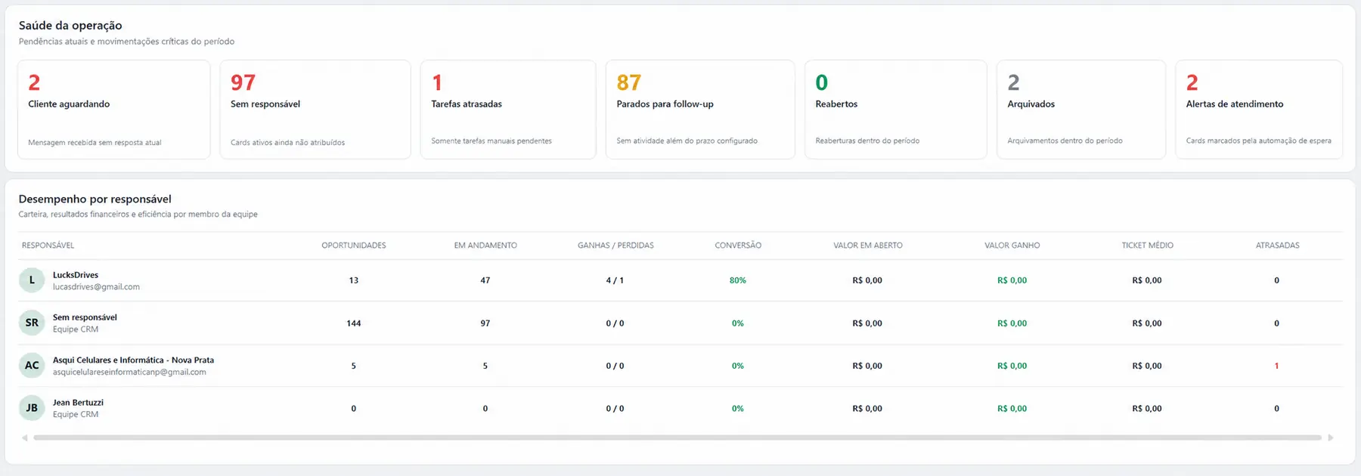
Task: Click the L avatar for LucksDrives
Action: [32, 280]
